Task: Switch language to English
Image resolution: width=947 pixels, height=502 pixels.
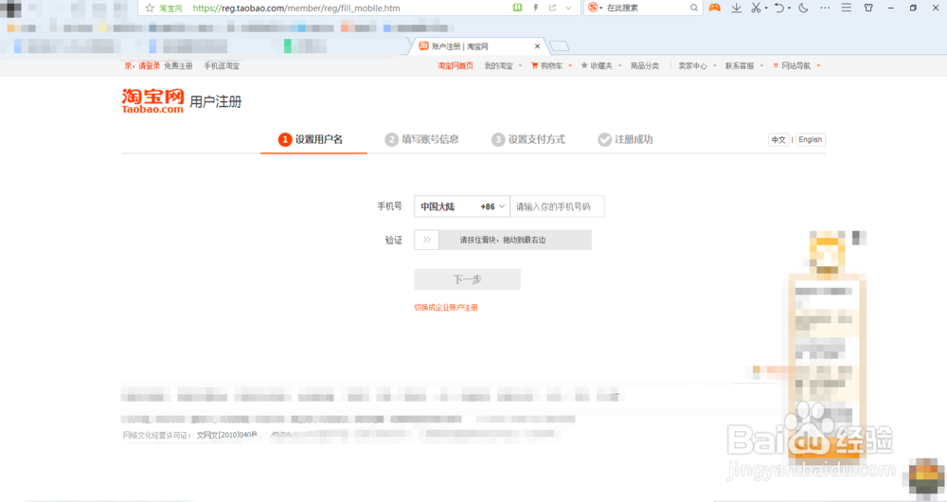Action: [x=810, y=139]
